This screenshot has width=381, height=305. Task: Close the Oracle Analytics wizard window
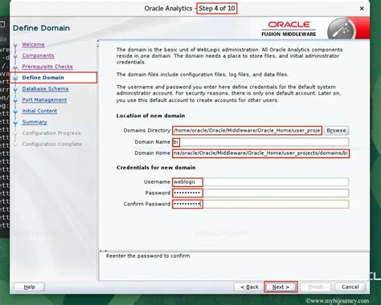(x=362, y=9)
